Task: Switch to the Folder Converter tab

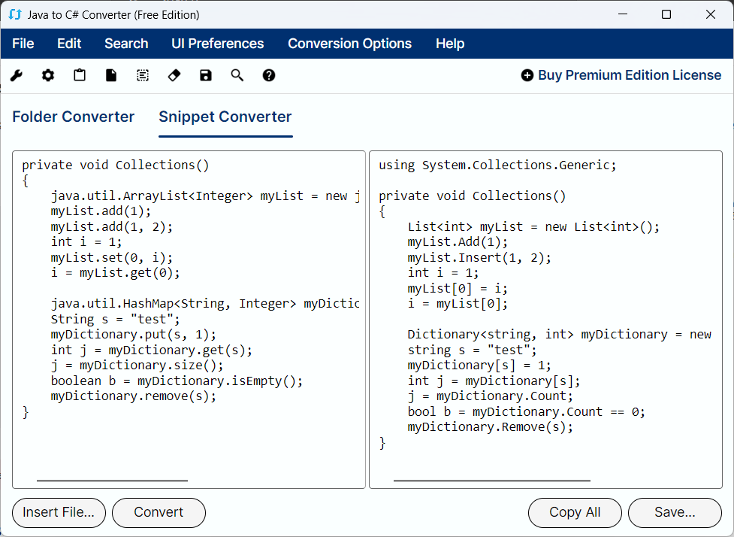Action: (x=74, y=117)
